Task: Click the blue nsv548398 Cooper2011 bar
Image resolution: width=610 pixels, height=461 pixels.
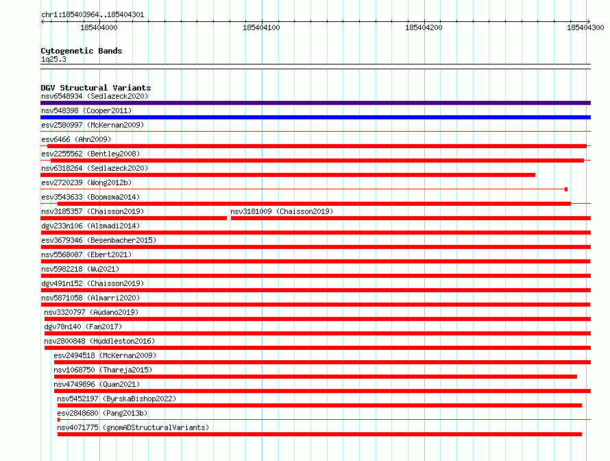Action: pos(315,117)
